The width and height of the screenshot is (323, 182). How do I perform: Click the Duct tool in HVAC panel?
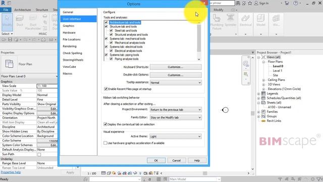point(20,21)
